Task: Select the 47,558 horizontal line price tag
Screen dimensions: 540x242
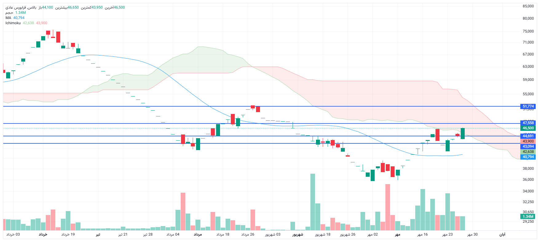Action: [528, 123]
